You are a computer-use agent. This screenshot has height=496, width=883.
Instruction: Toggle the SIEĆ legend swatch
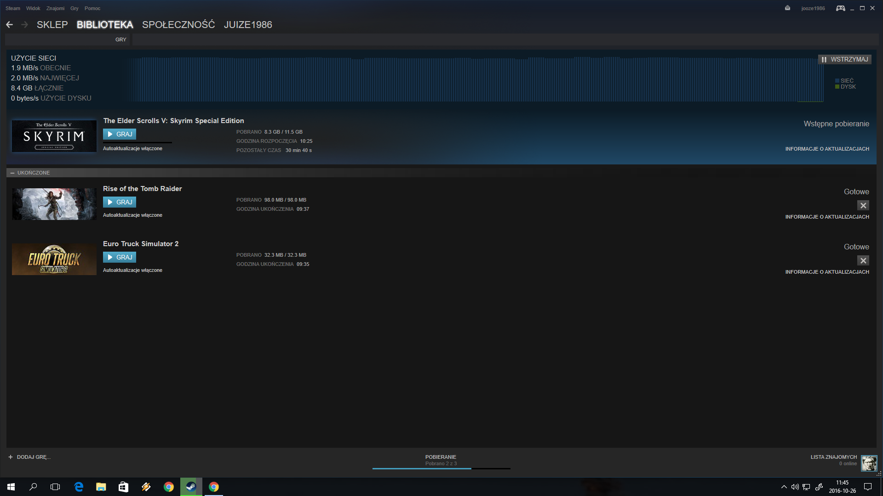[837, 81]
